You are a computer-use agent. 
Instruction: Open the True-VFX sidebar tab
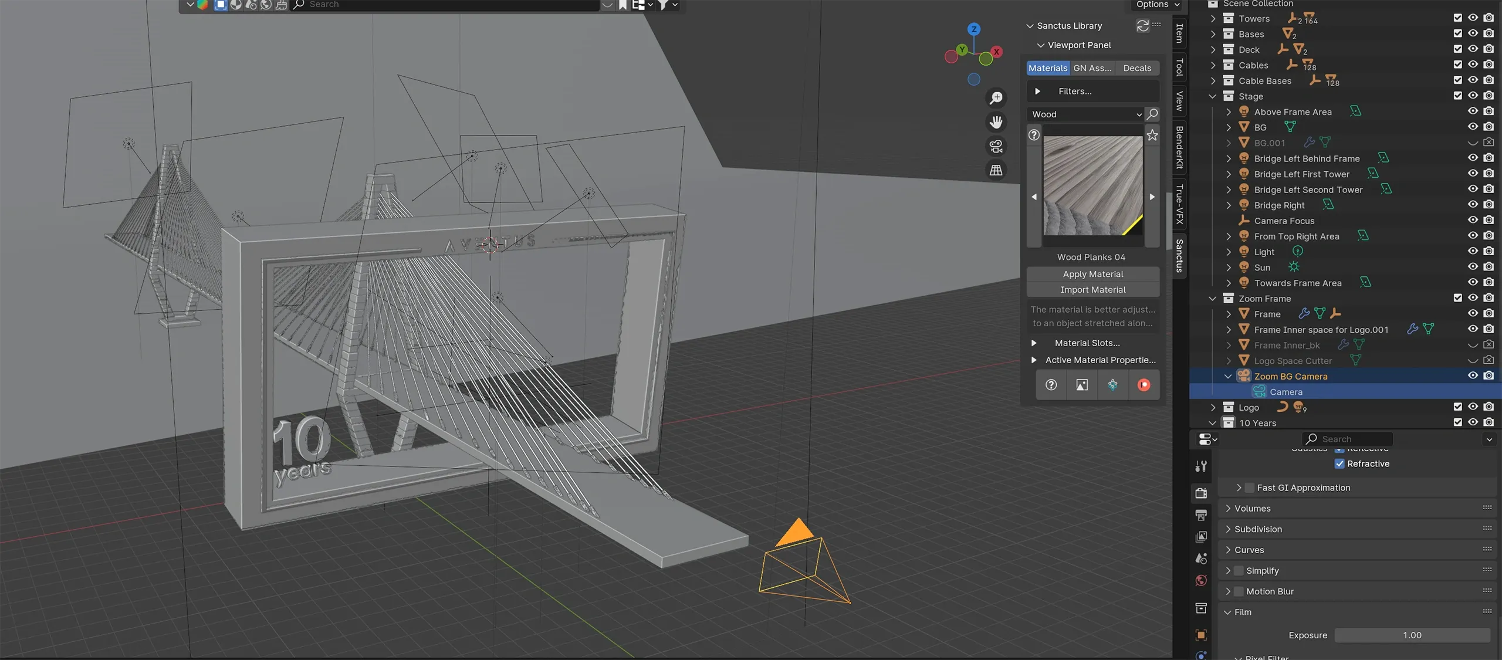(x=1179, y=204)
